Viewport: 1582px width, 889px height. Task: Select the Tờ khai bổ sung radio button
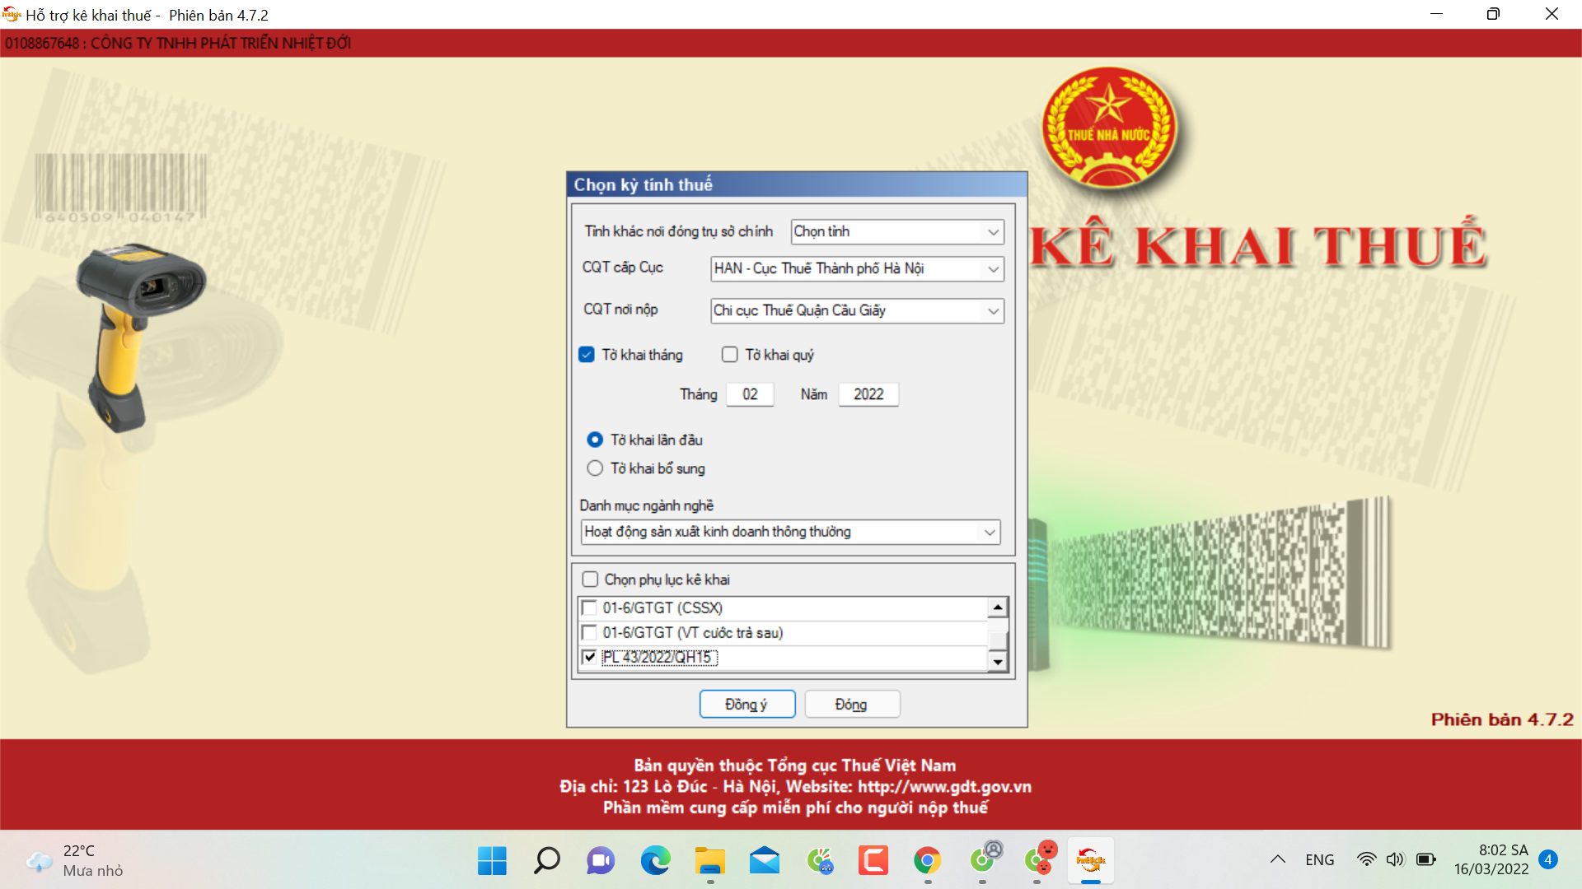(x=595, y=468)
